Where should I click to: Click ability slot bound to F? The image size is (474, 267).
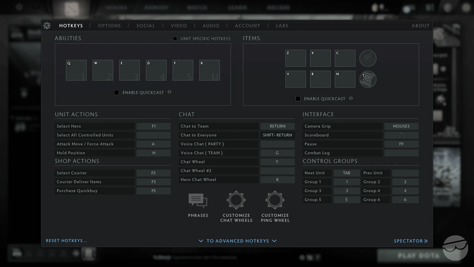point(183,70)
